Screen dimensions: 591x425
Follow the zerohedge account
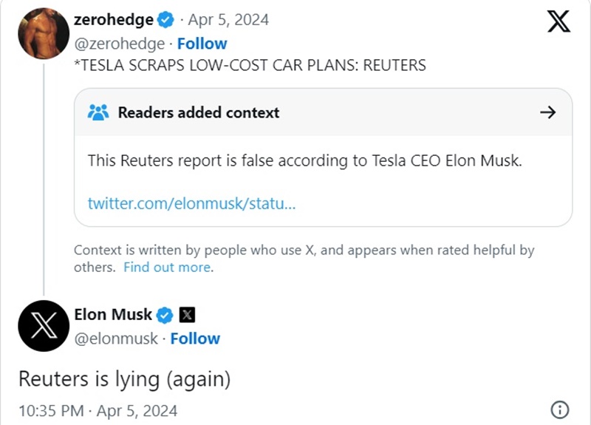(201, 44)
